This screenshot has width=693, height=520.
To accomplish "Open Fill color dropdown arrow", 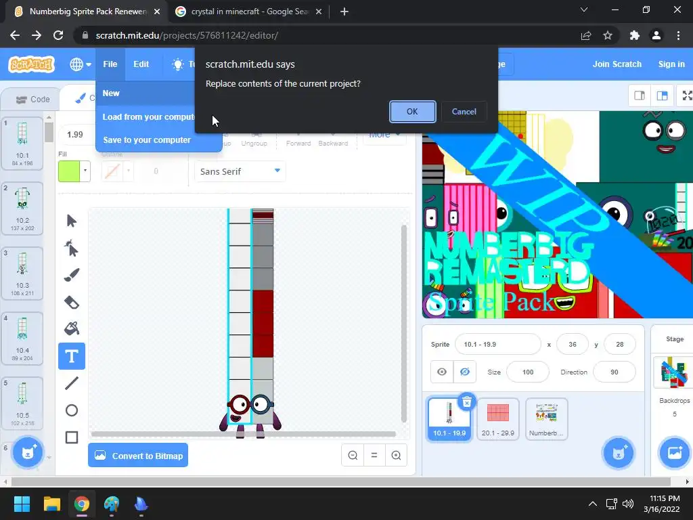I will tap(85, 171).
